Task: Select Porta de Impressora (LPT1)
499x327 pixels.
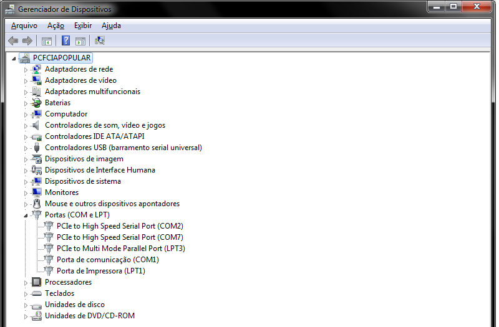Action: pyautogui.click(x=101, y=271)
